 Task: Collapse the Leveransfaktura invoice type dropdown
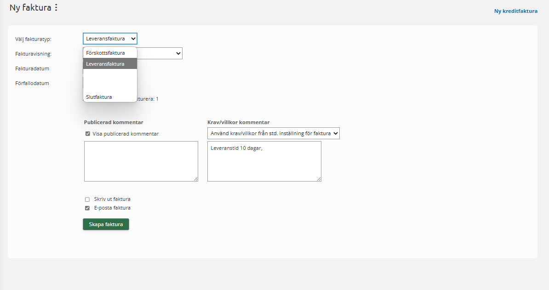(x=109, y=39)
